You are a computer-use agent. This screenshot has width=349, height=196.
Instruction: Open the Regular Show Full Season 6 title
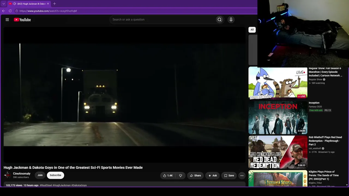[325, 72]
